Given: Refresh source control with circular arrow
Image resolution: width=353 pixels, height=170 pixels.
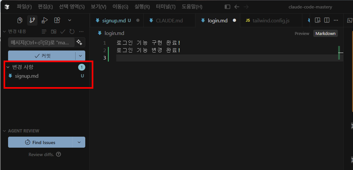Looking at the screenshot, I should (72, 31).
